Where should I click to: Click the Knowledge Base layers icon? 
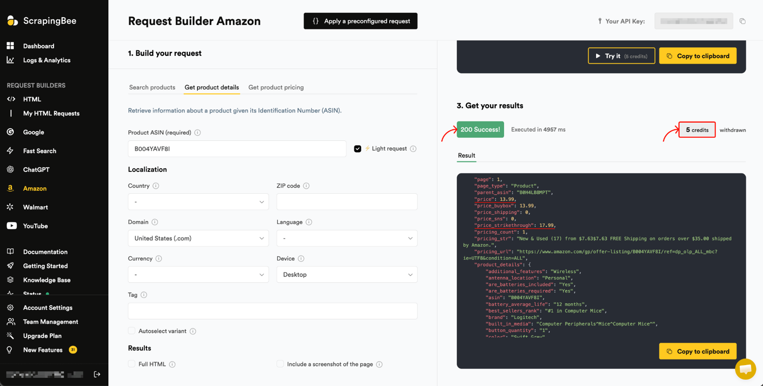coord(10,280)
